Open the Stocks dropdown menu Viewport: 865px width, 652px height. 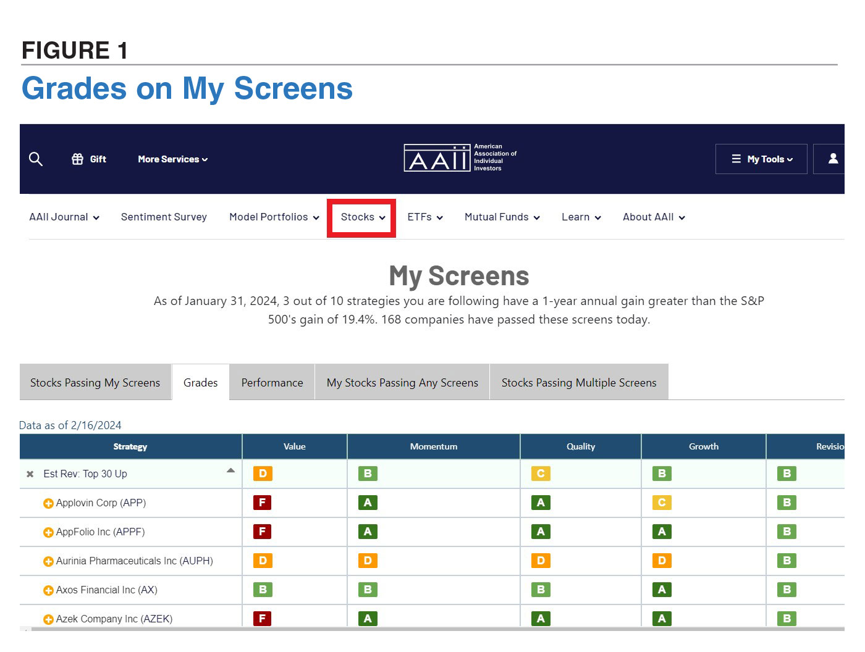pos(363,217)
